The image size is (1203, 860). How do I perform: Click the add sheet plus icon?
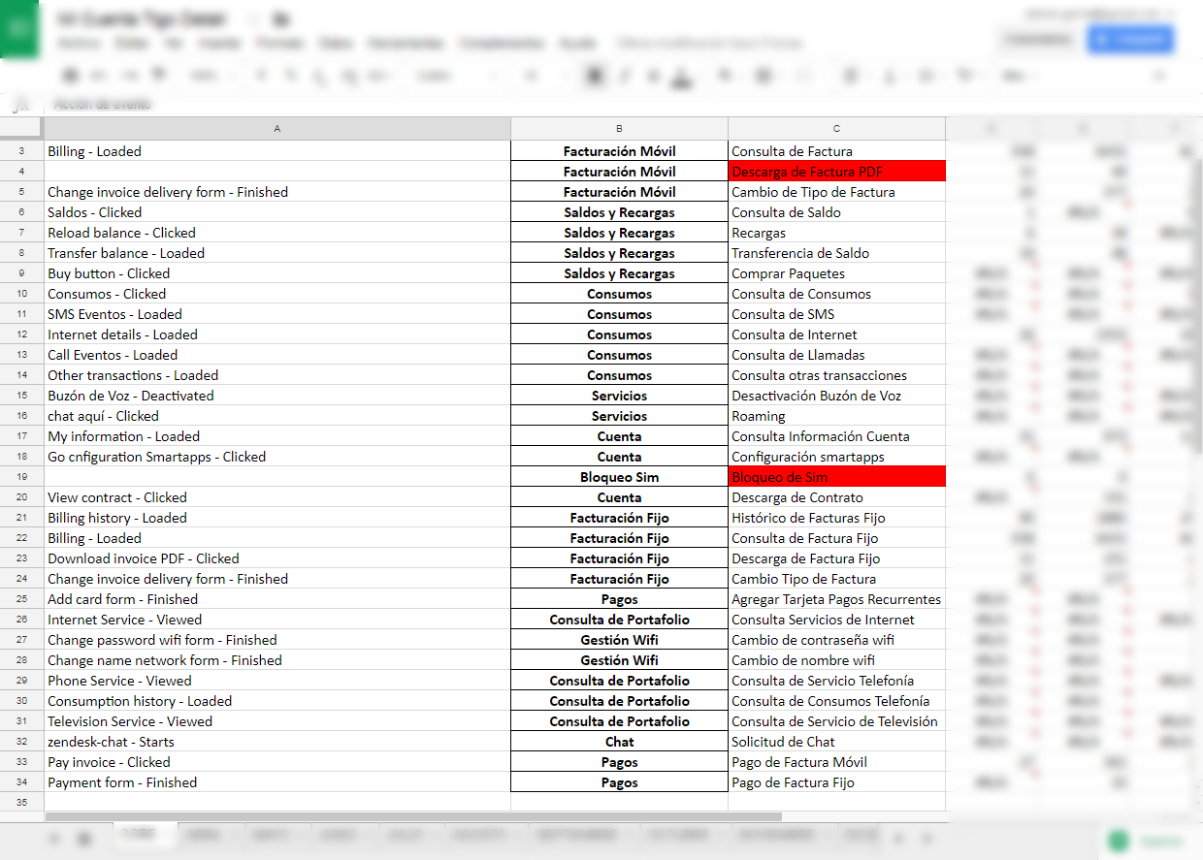(x=54, y=838)
